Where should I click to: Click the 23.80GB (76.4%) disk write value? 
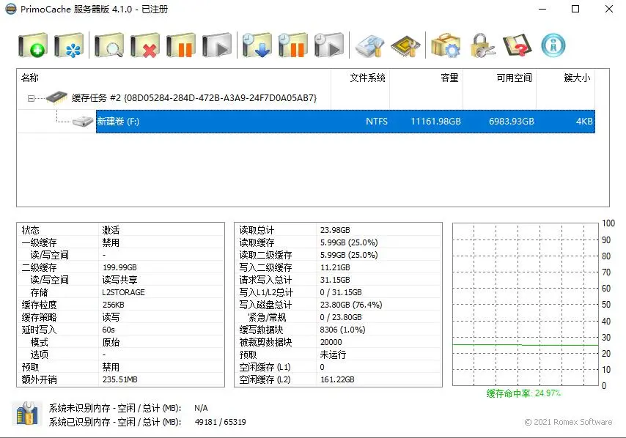coord(351,305)
